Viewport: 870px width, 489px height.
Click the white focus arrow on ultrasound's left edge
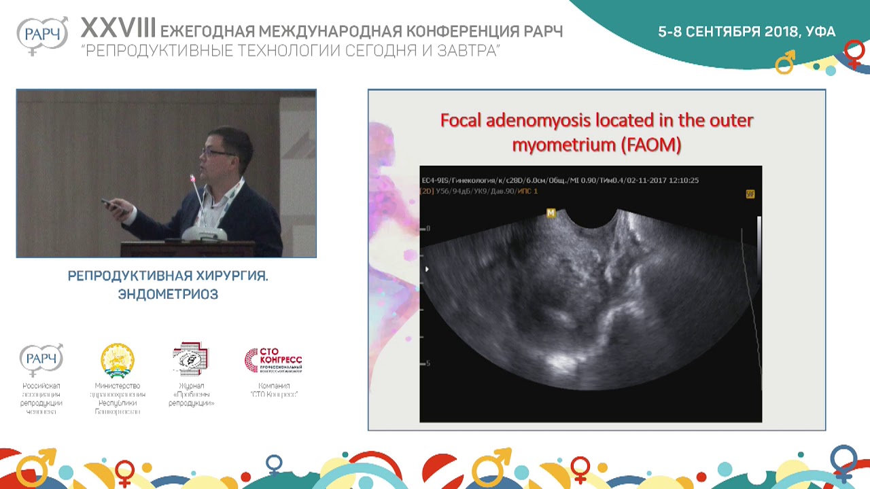click(x=427, y=269)
